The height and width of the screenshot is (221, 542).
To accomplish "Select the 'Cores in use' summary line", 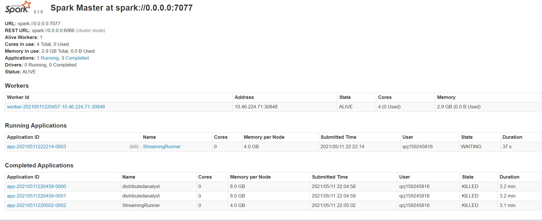I will tap(37, 44).
